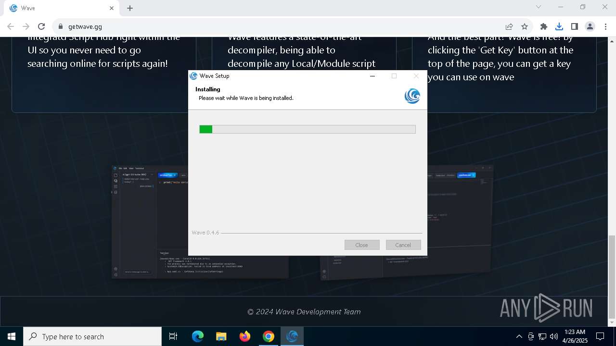Image resolution: width=616 pixels, height=346 pixels.
Task: Toggle Chrome side panel
Action: click(x=575, y=26)
